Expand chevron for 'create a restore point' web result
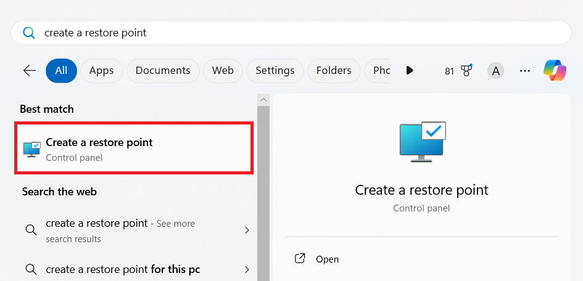583x281 pixels. coord(247,230)
